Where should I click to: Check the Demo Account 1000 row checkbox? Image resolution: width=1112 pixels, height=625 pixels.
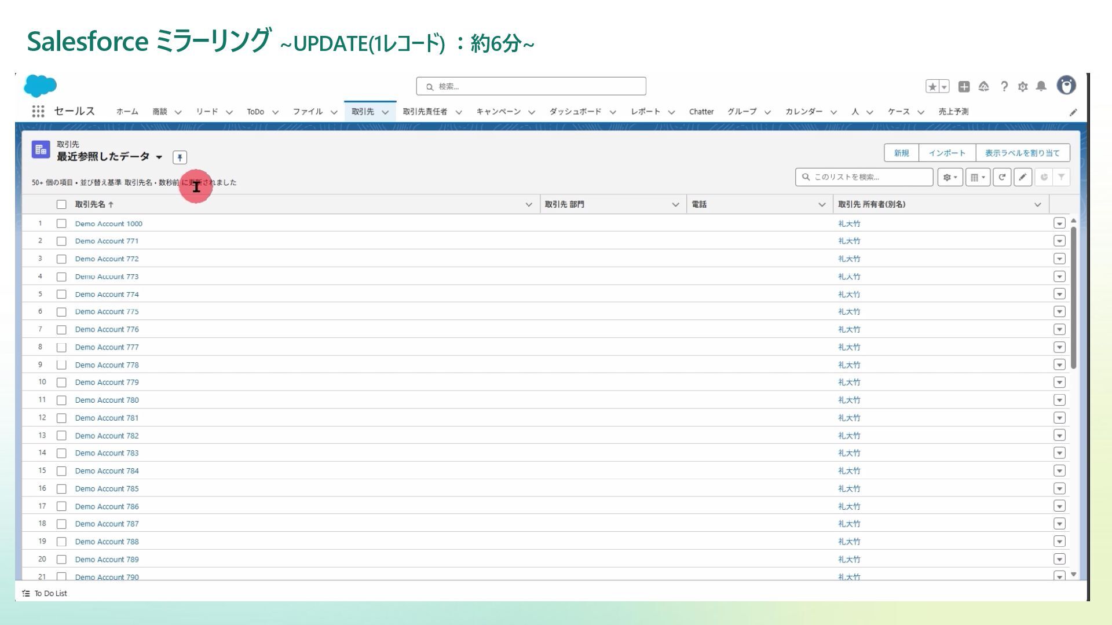61,223
